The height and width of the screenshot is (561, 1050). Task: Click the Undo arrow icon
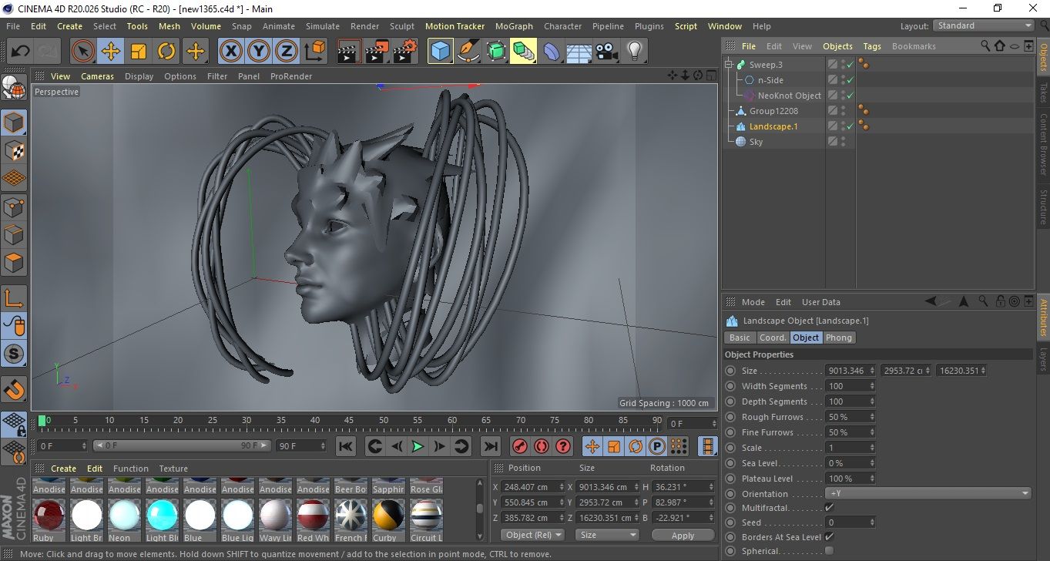pyautogui.click(x=21, y=52)
